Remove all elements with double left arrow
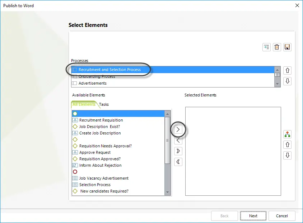This screenshot has height=223, width=303. point(178,162)
